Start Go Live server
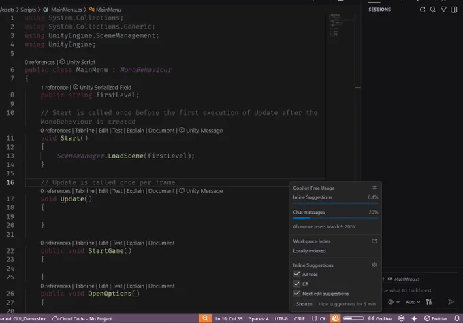The image size is (463, 323). [x=380, y=318]
